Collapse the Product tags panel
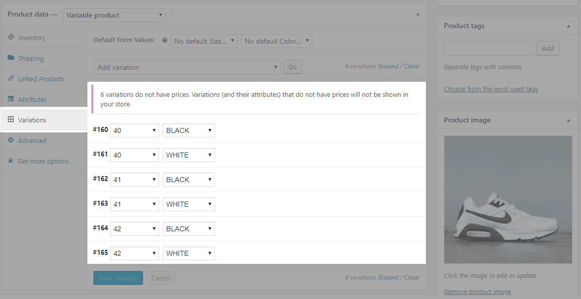 click(x=568, y=26)
